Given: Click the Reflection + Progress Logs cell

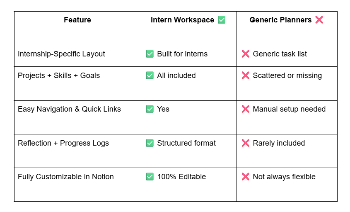Looking at the screenshot, I should point(63,143).
